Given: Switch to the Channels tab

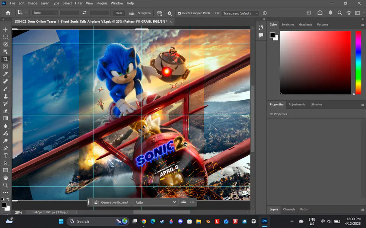Looking at the screenshot, I should [289, 209].
